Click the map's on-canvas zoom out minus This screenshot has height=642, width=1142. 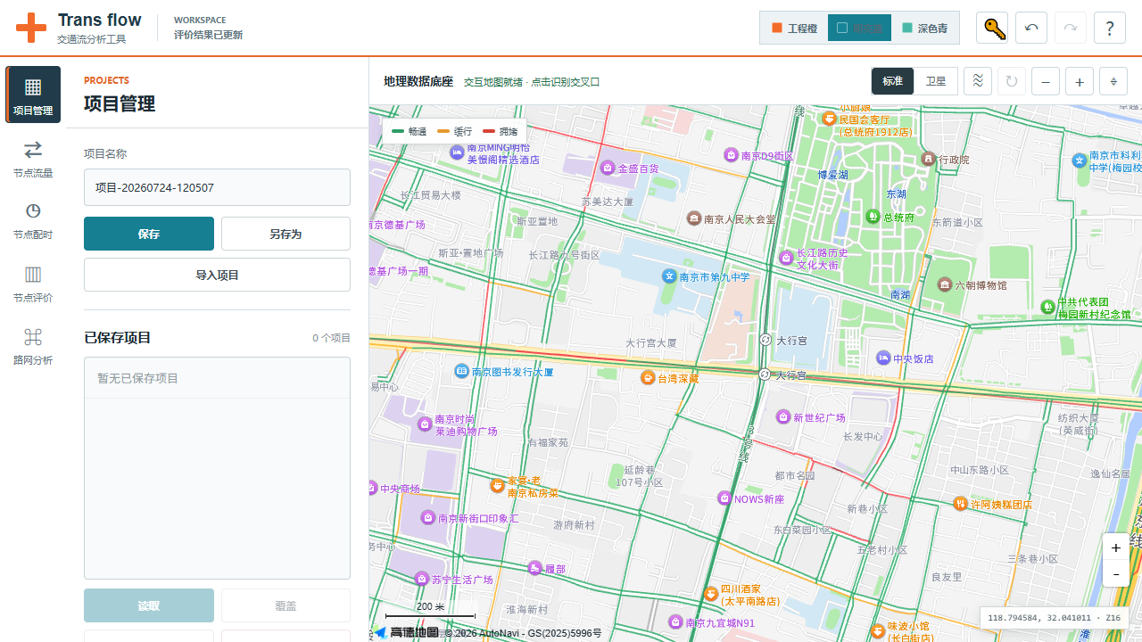pos(1116,574)
